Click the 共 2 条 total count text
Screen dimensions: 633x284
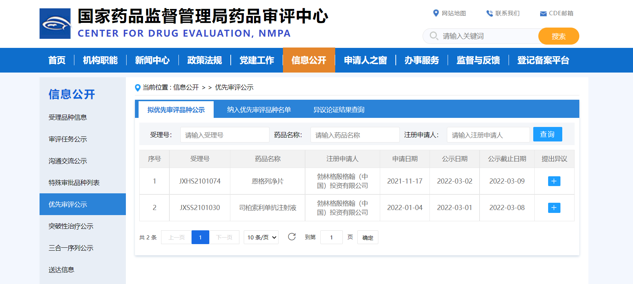148,237
